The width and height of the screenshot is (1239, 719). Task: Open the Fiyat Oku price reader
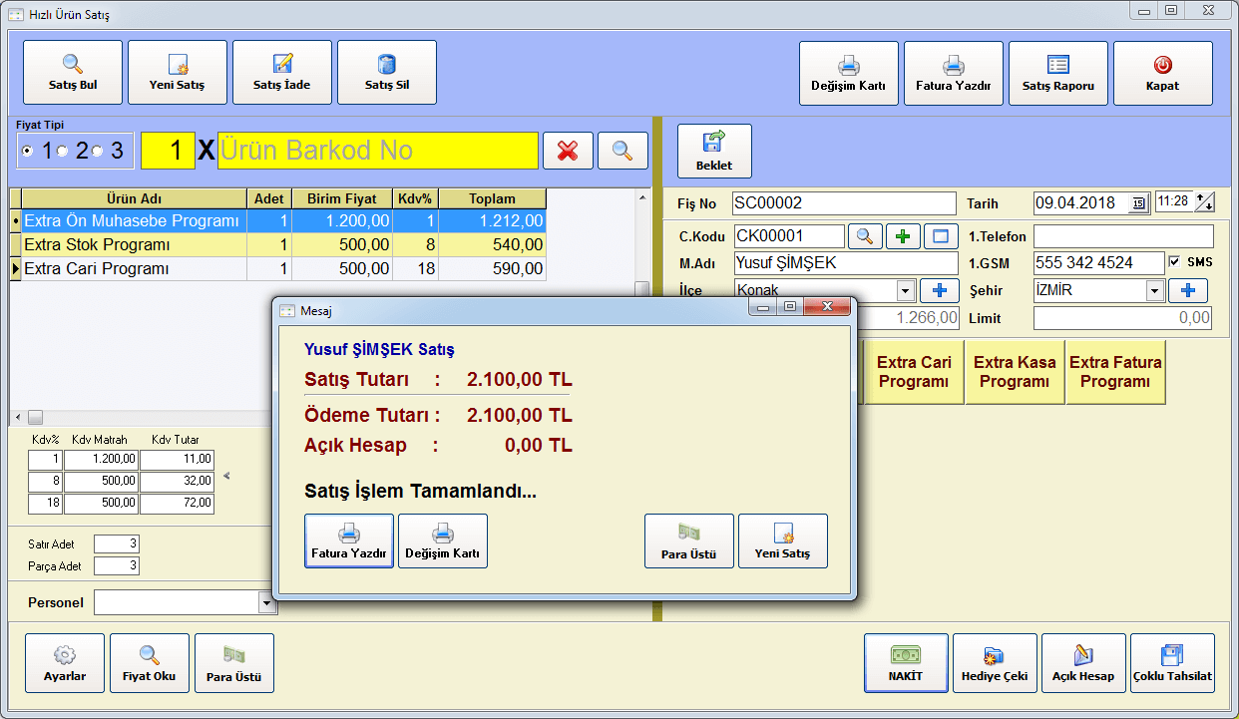(x=150, y=663)
